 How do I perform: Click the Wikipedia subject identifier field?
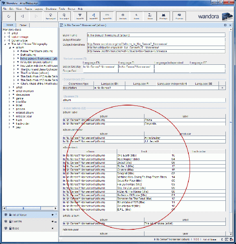156,48
